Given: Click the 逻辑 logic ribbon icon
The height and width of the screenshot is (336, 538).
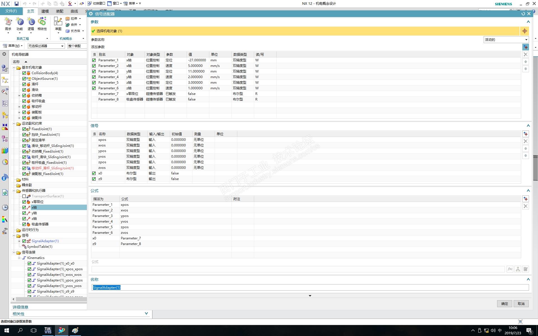Looking at the screenshot, I should (x=31, y=22).
